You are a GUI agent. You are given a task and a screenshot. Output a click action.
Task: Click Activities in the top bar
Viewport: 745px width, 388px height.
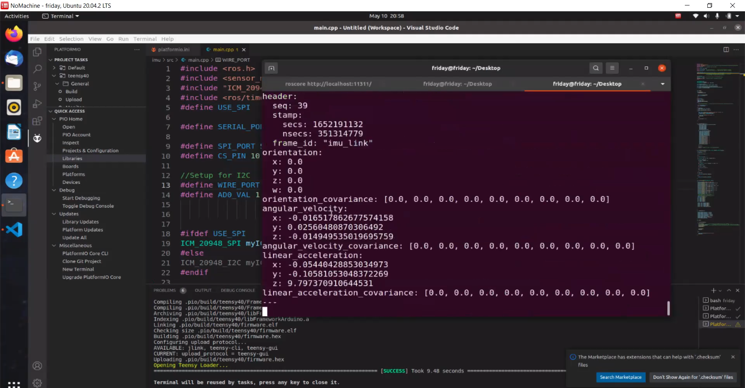(x=17, y=16)
